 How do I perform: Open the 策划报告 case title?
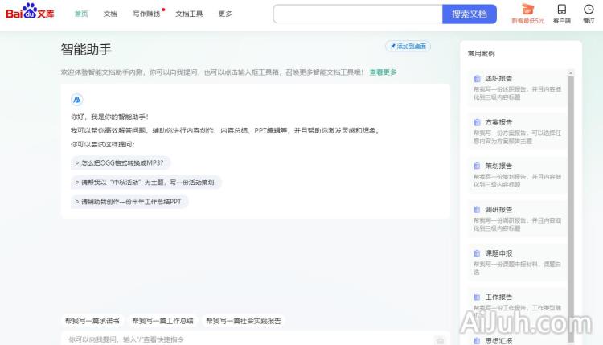coord(498,166)
